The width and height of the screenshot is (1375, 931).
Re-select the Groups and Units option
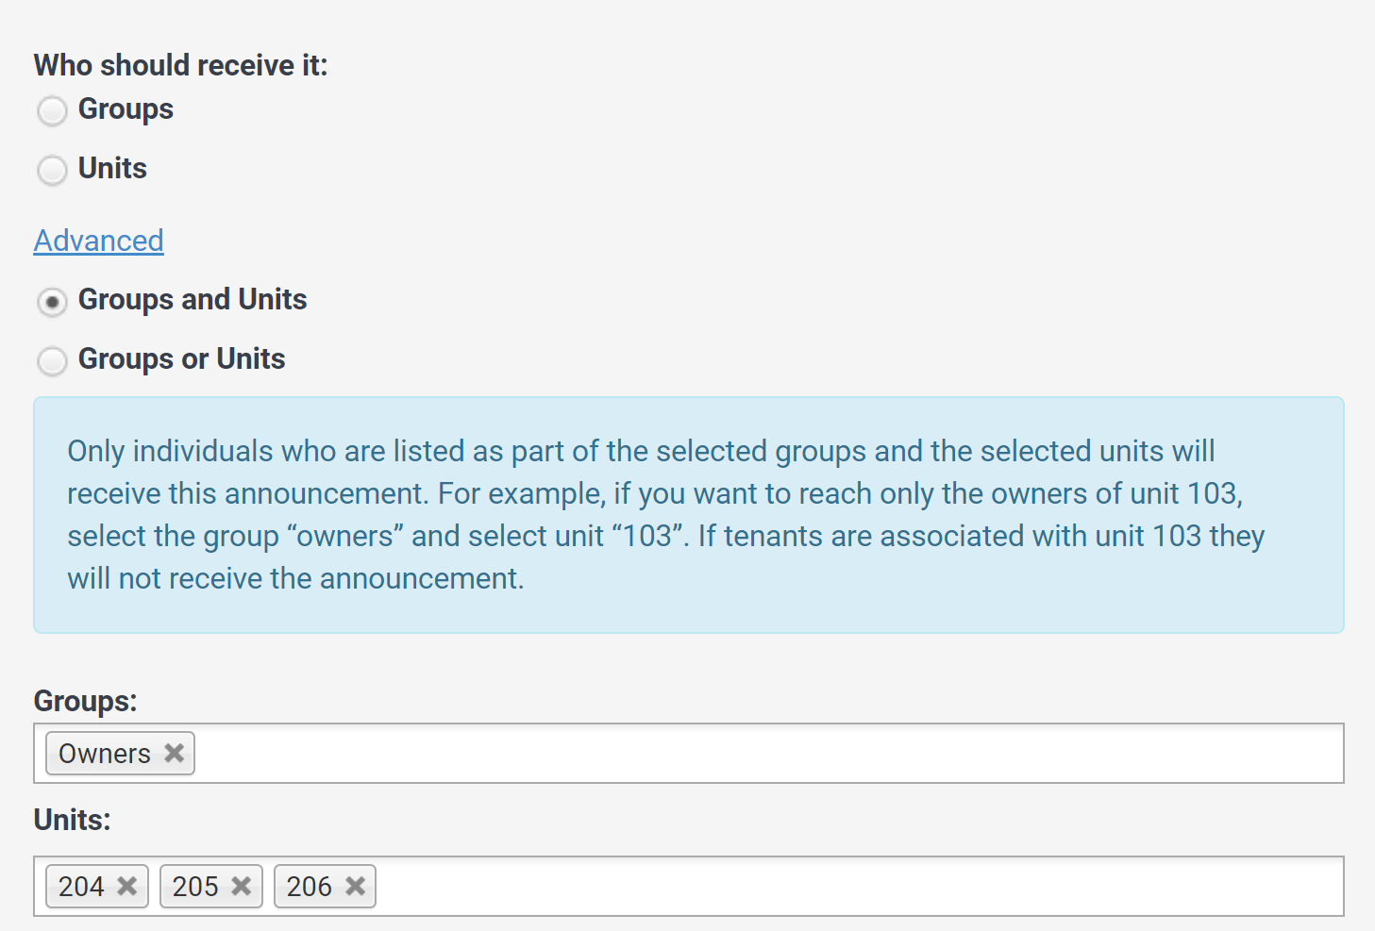[52, 302]
